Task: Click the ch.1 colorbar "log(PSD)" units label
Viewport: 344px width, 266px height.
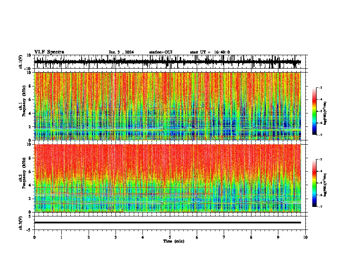Action: (325, 113)
